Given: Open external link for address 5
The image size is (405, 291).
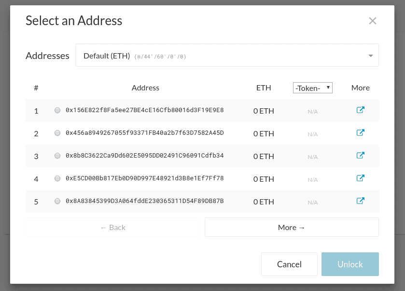Looking at the screenshot, I should click(360, 201).
